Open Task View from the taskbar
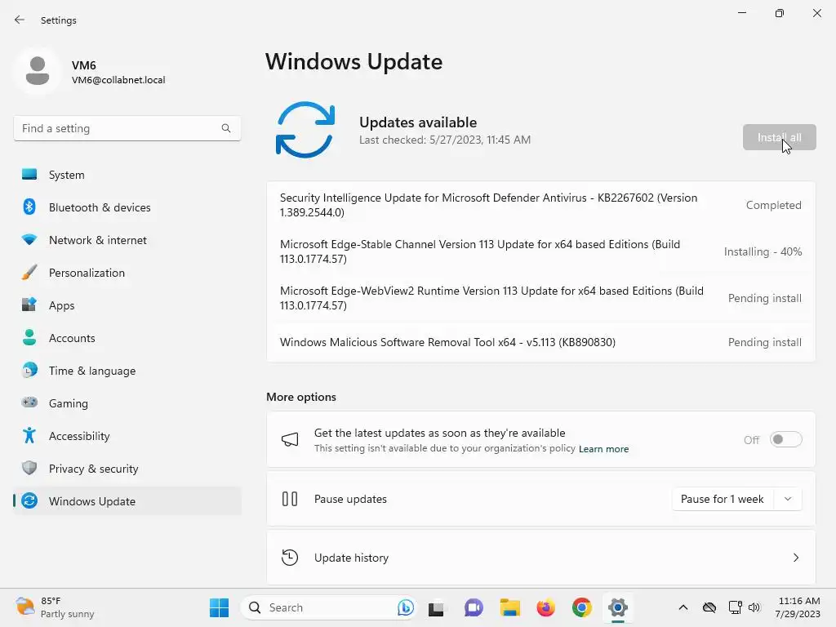Screen dimensions: 836x627 (x=436, y=607)
